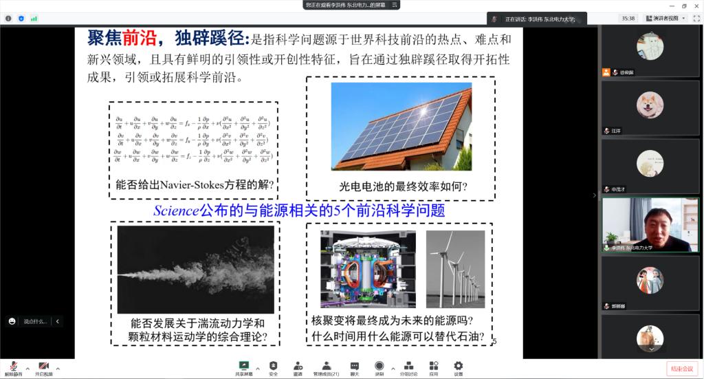Collapse the participant video sidebar arrow

click(x=595, y=195)
